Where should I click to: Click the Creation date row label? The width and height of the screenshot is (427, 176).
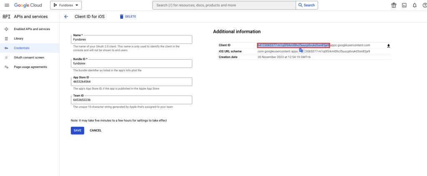click(228, 57)
